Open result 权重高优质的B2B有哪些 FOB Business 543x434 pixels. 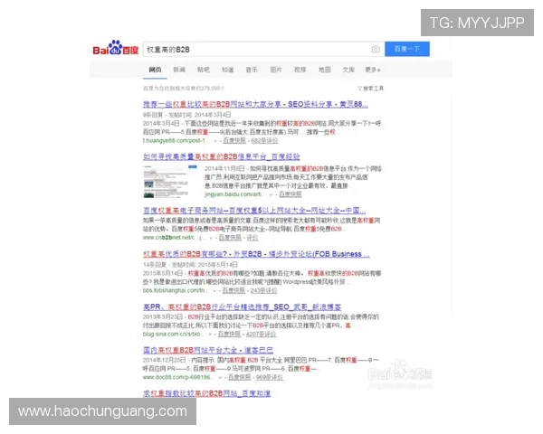[256, 254]
